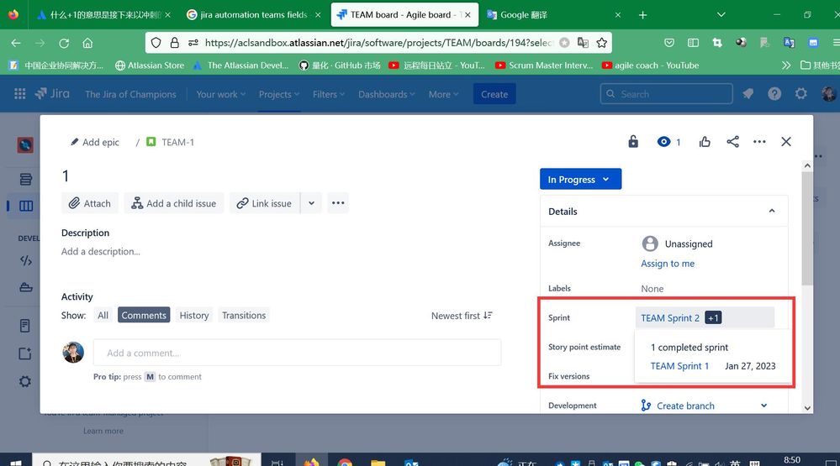This screenshot has height=466, width=840.
Task: Open the issue actions three-dot menu at top right
Action: 759,142
